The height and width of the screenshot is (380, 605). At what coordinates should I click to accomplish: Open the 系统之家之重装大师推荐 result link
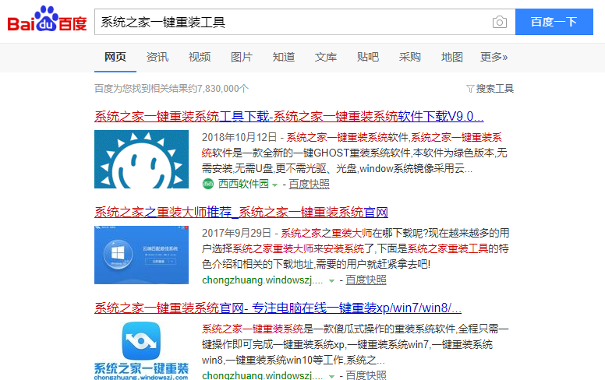pyautogui.click(x=241, y=213)
